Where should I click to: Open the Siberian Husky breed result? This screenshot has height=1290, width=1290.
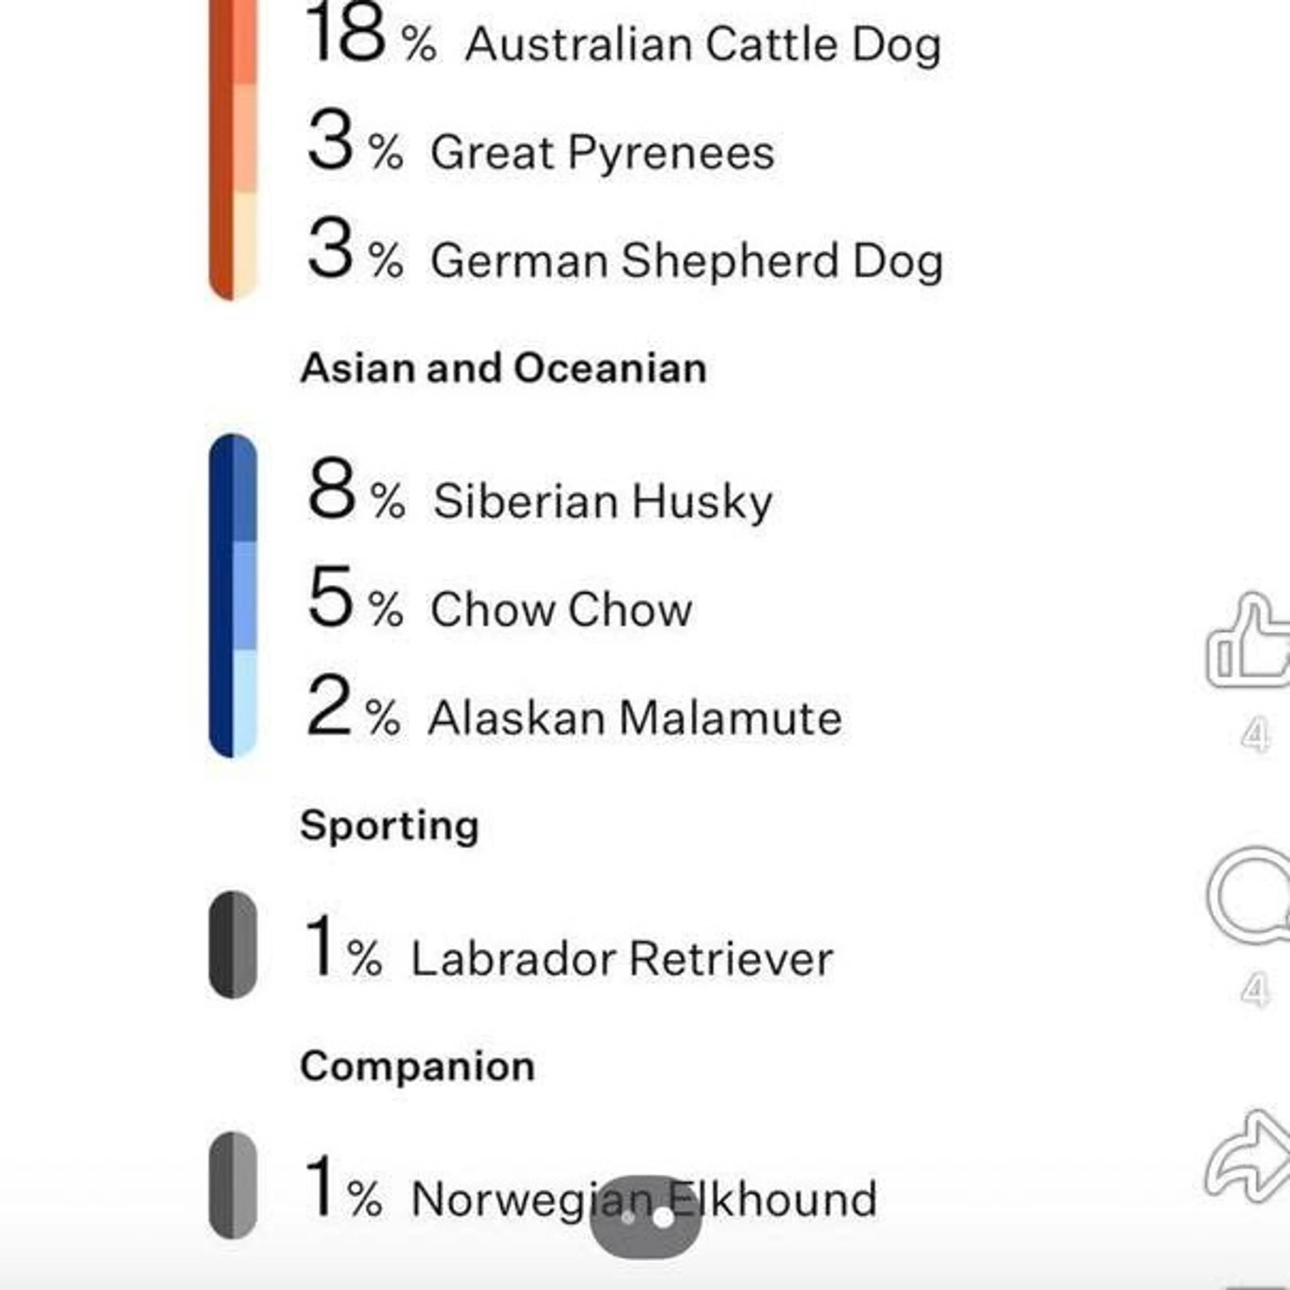602,501
